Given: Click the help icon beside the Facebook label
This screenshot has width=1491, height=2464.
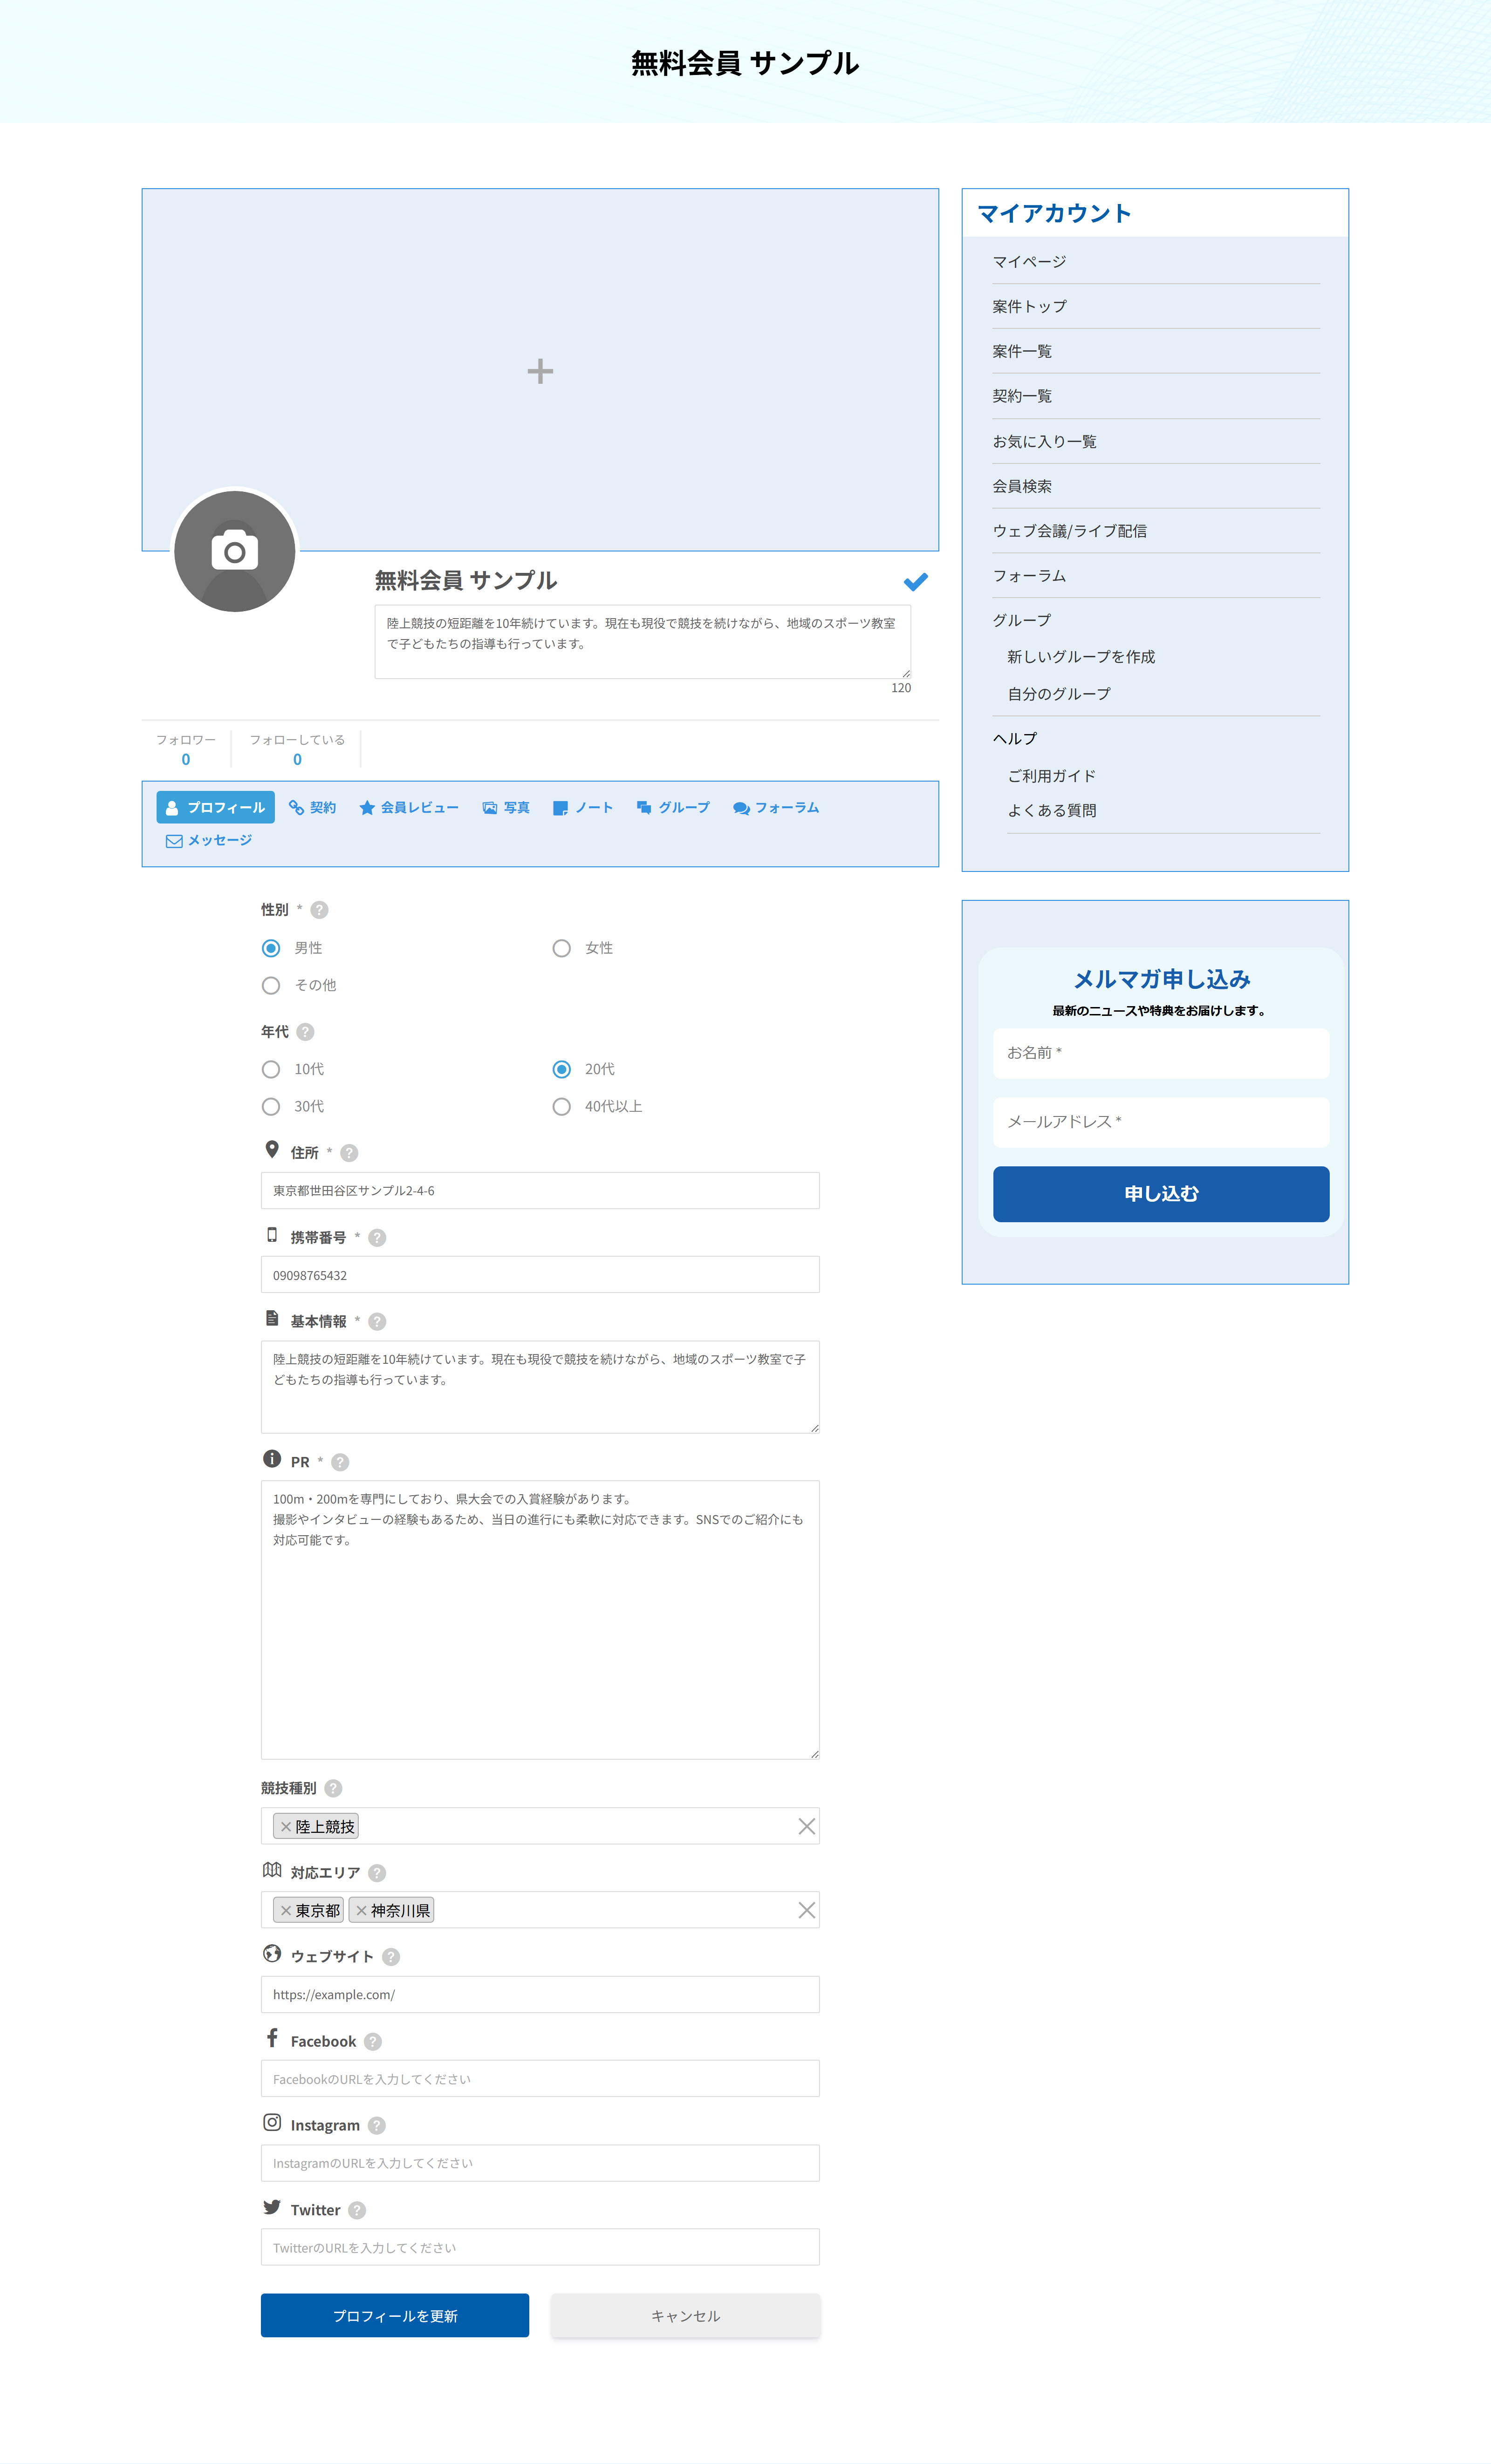Looking at the screenshot, I should (x=373, y=2042).
